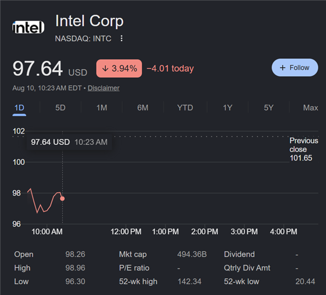Viewport: 326px width, 295px height.
Task: Click the 96 y-axis label
Action: 17,224
